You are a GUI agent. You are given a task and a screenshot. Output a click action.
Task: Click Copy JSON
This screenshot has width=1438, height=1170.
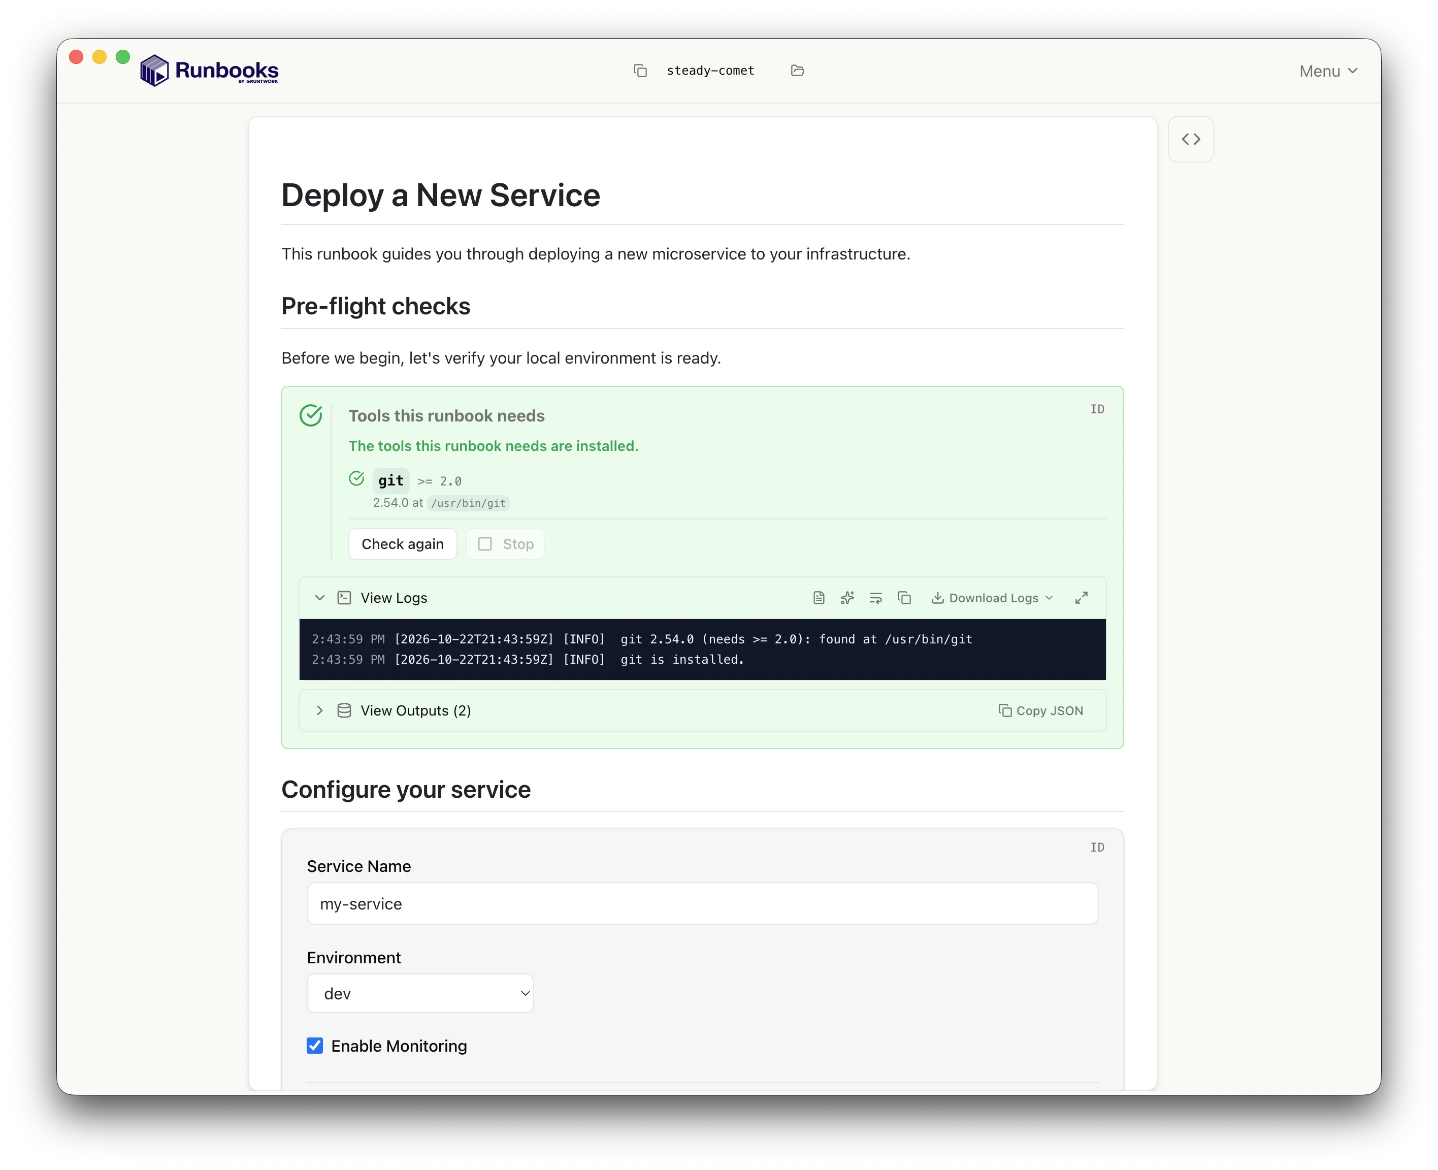pos(1041,710)
